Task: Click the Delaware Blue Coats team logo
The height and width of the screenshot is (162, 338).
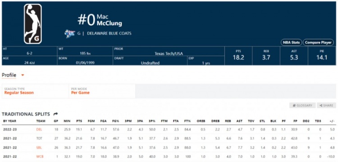Action: (70, 34)
